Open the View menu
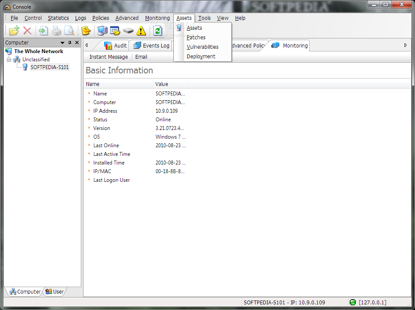 click(223, 18)
